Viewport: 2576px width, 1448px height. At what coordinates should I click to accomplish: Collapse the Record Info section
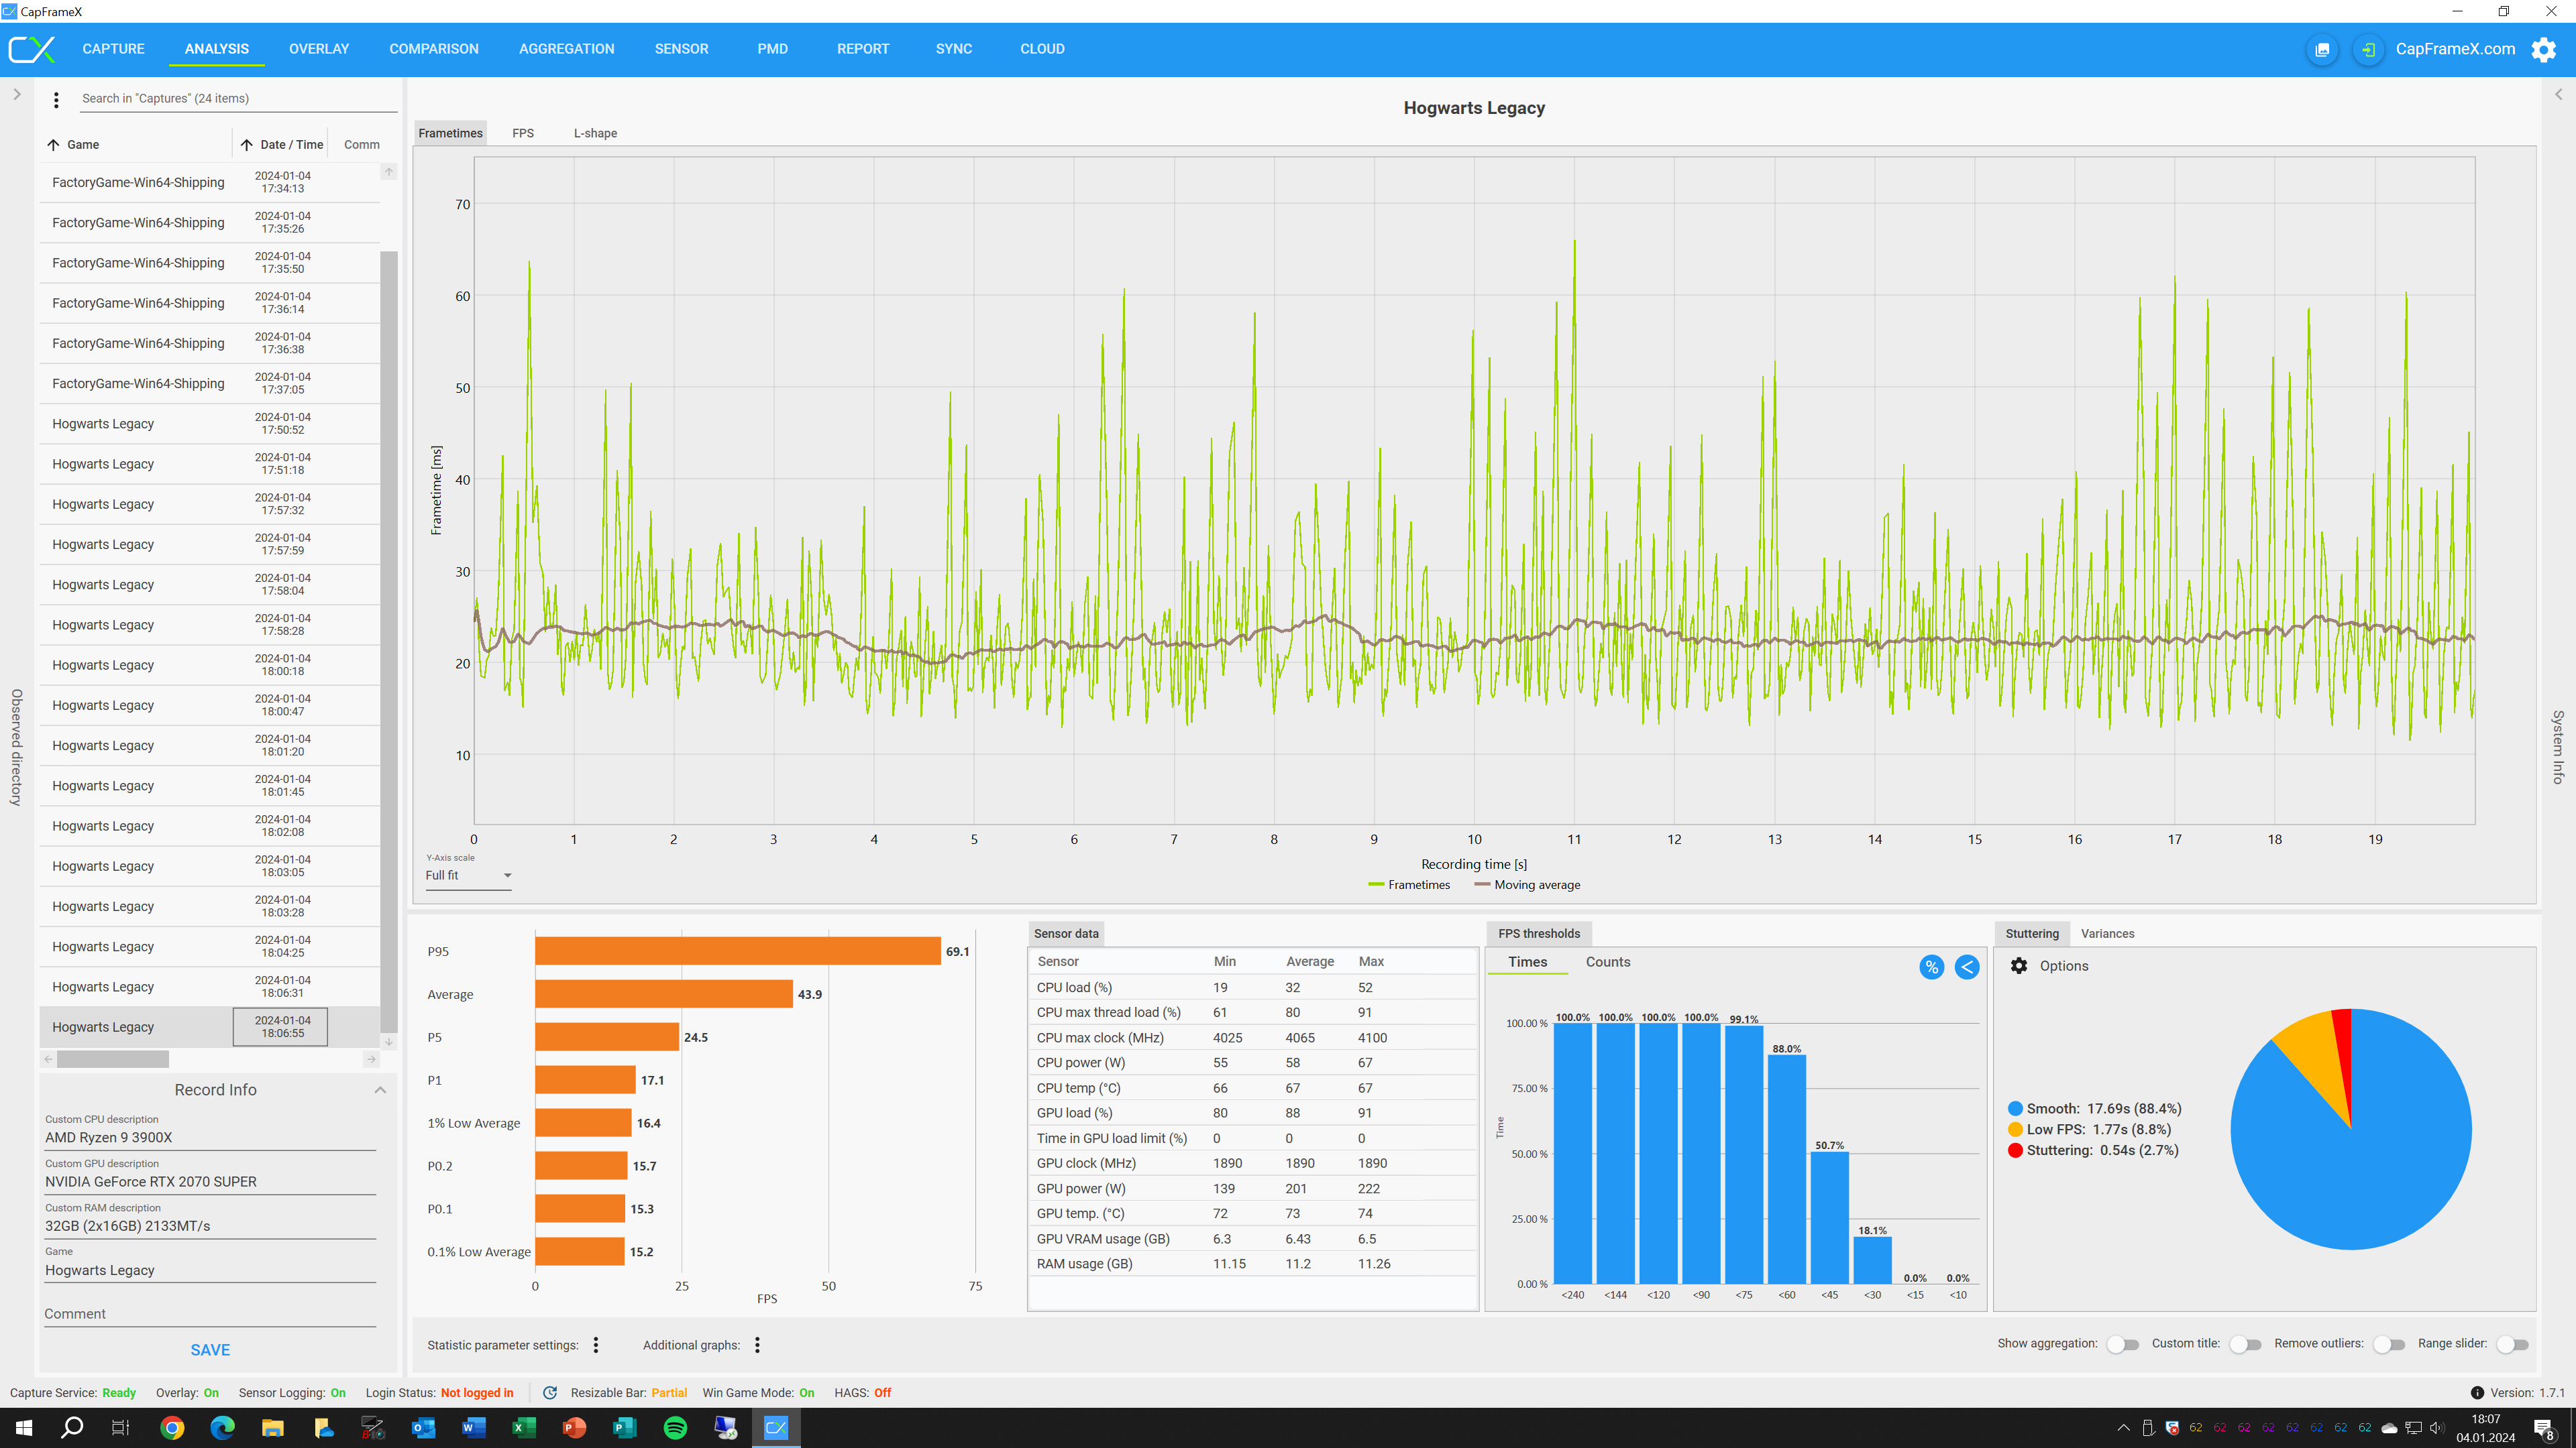(x=380, y=1089)
